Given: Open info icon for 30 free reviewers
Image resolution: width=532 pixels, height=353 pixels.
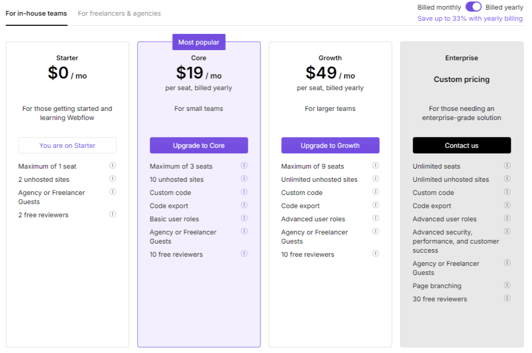Looking at the screenshot, I should point(507,298).
